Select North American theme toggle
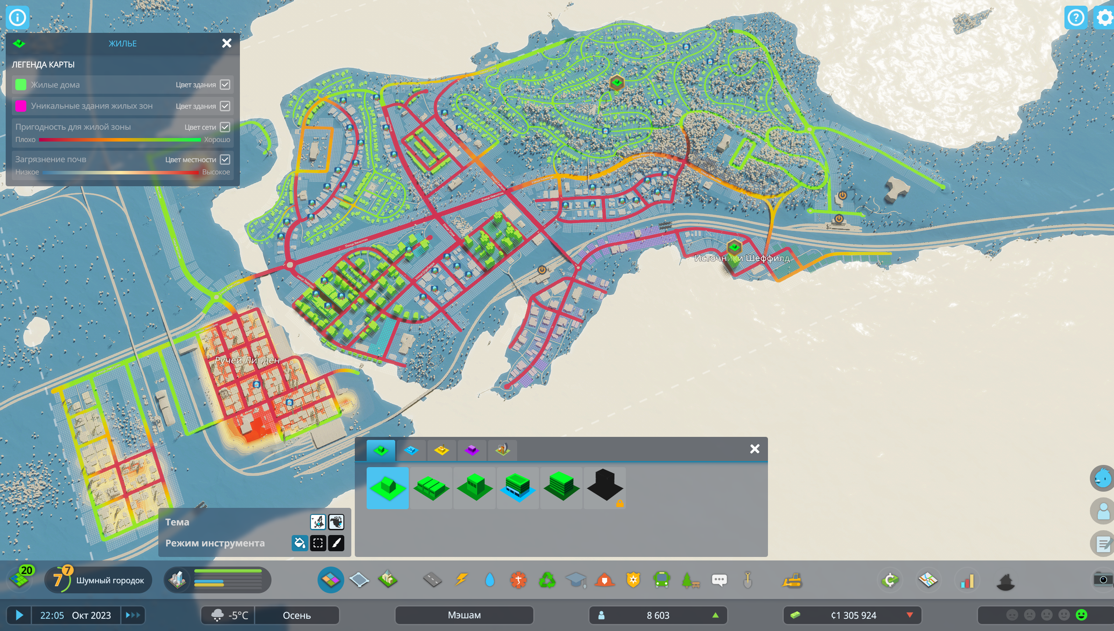This screenshot has height=631, width=1114. 336,522
